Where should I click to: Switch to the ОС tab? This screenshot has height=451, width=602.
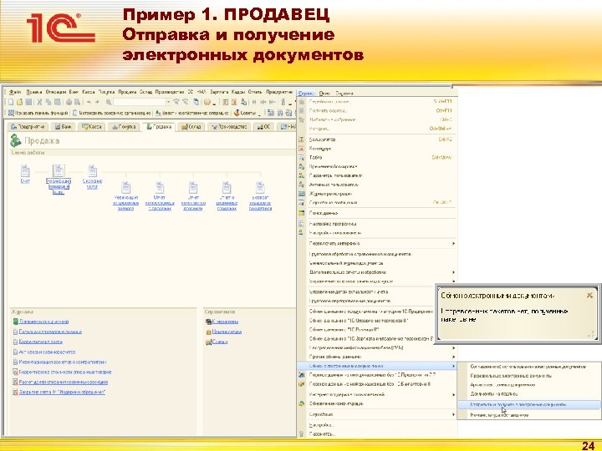pyautogui.click(x=263, y=127)
